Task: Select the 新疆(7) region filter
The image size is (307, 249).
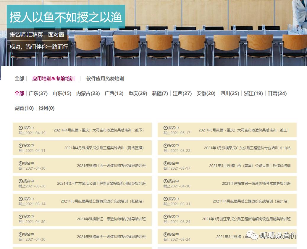Action: coord(160,93)
